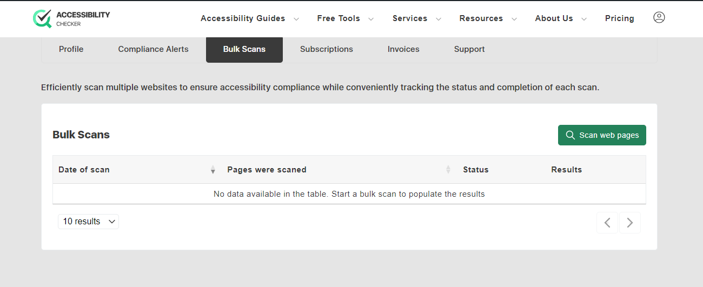The image size is (703, 287).
Task: Open About Us menu
Action: [554, 18]
